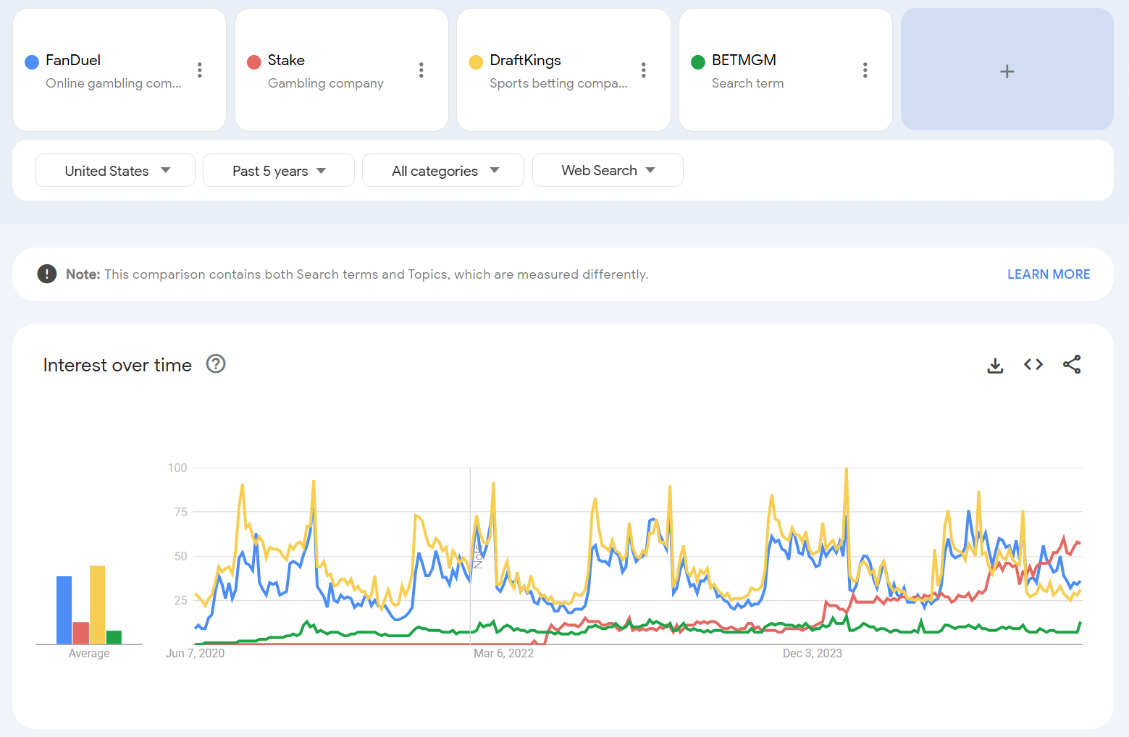This screenshot has width=1129, height=737.
Task: Click the Gambling company subtitle
Action: (326, 83)
